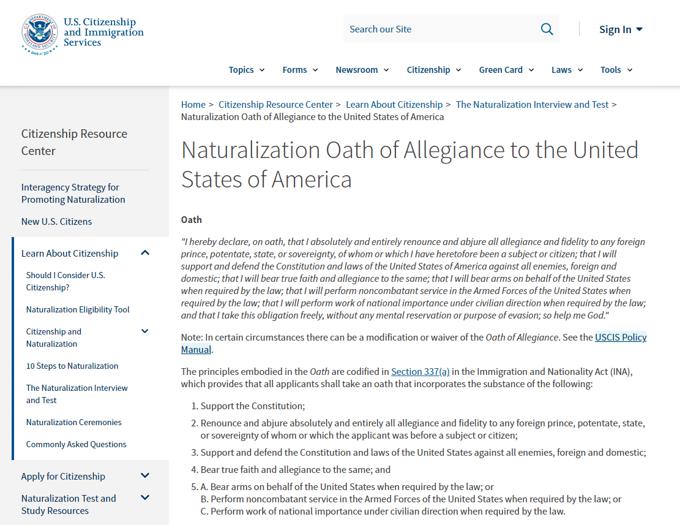The image size is (680, 525).
Task: Click the U.S. Citizenship and Immigration Services wordmark
Action: [103, 32]
